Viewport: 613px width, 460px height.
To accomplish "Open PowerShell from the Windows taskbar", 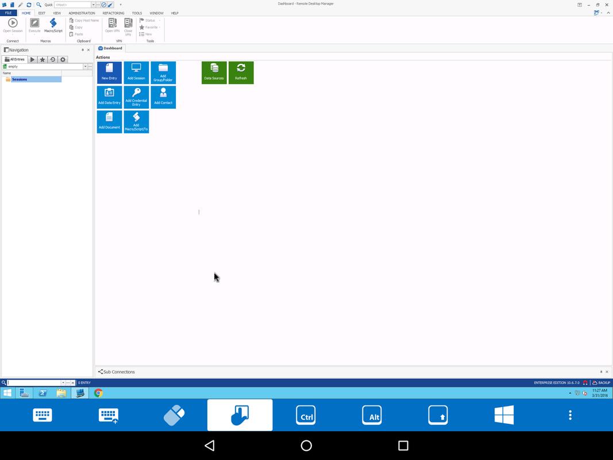I will click(43, 393).
